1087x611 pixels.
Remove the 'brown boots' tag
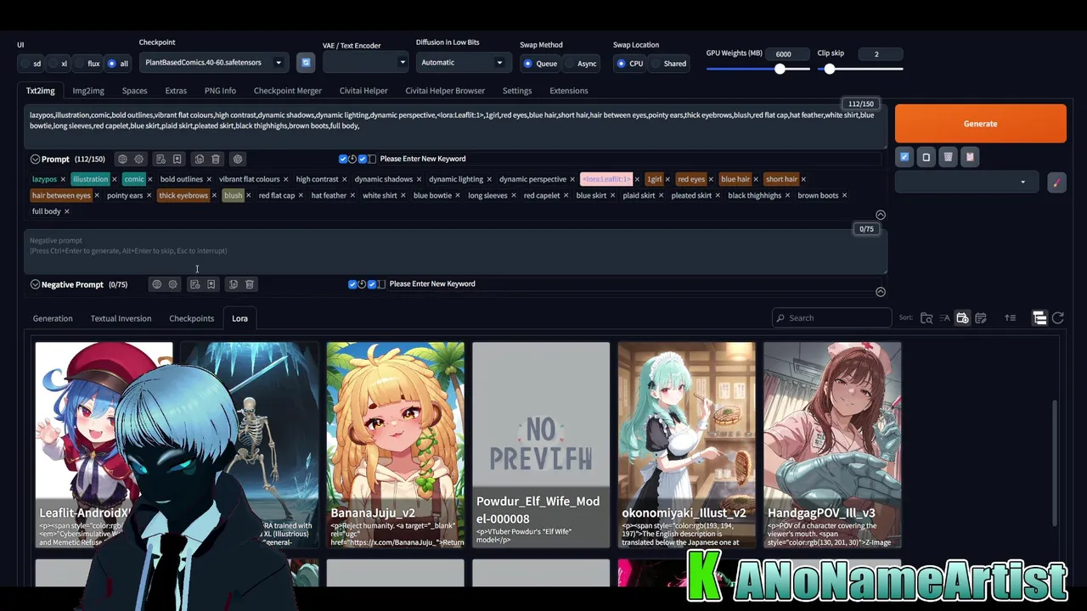tap(844, 195)
